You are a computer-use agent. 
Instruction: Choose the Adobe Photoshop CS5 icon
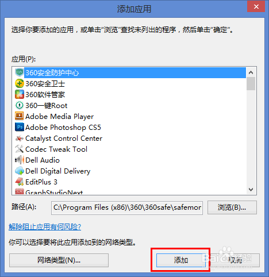click(x=20, y=127)
